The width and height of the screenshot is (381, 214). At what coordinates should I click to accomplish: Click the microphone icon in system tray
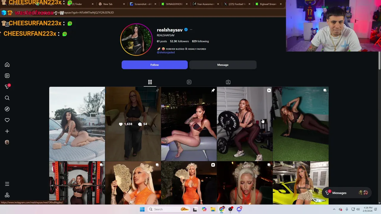(347, 209)
